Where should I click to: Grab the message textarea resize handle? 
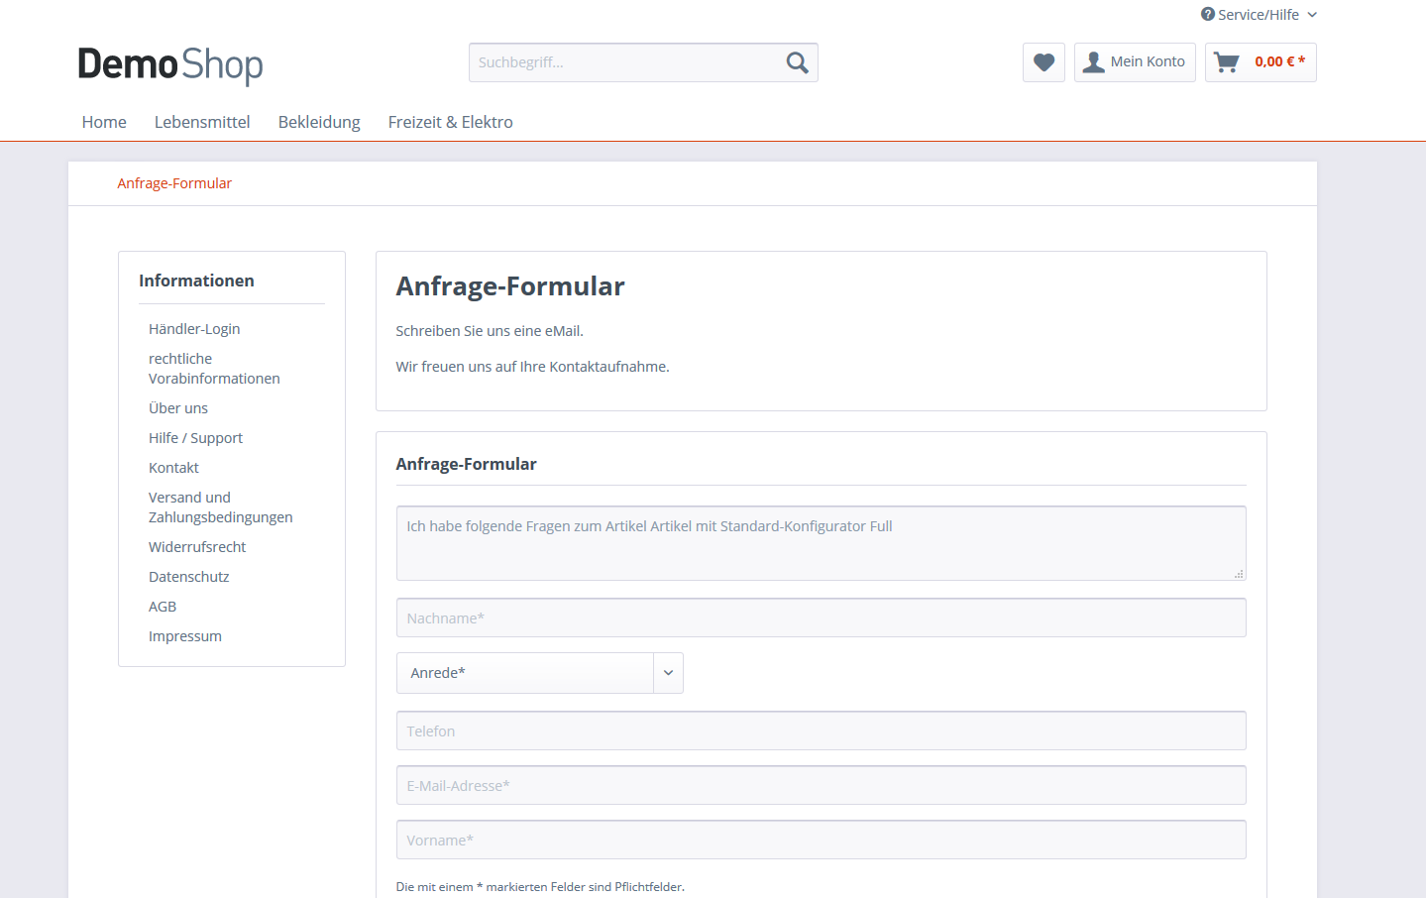click(x=1239, y=574)
